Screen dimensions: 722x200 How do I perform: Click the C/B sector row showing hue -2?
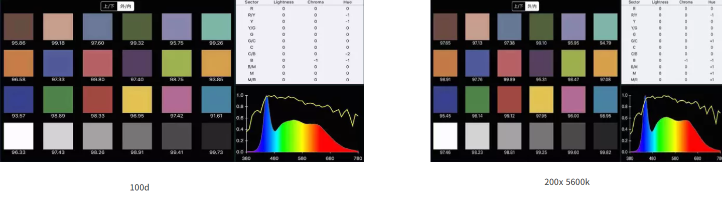[x=300, y=54]
